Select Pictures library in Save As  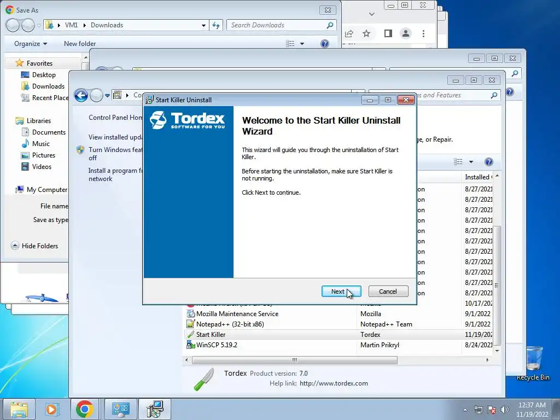(x=44, y=155)
